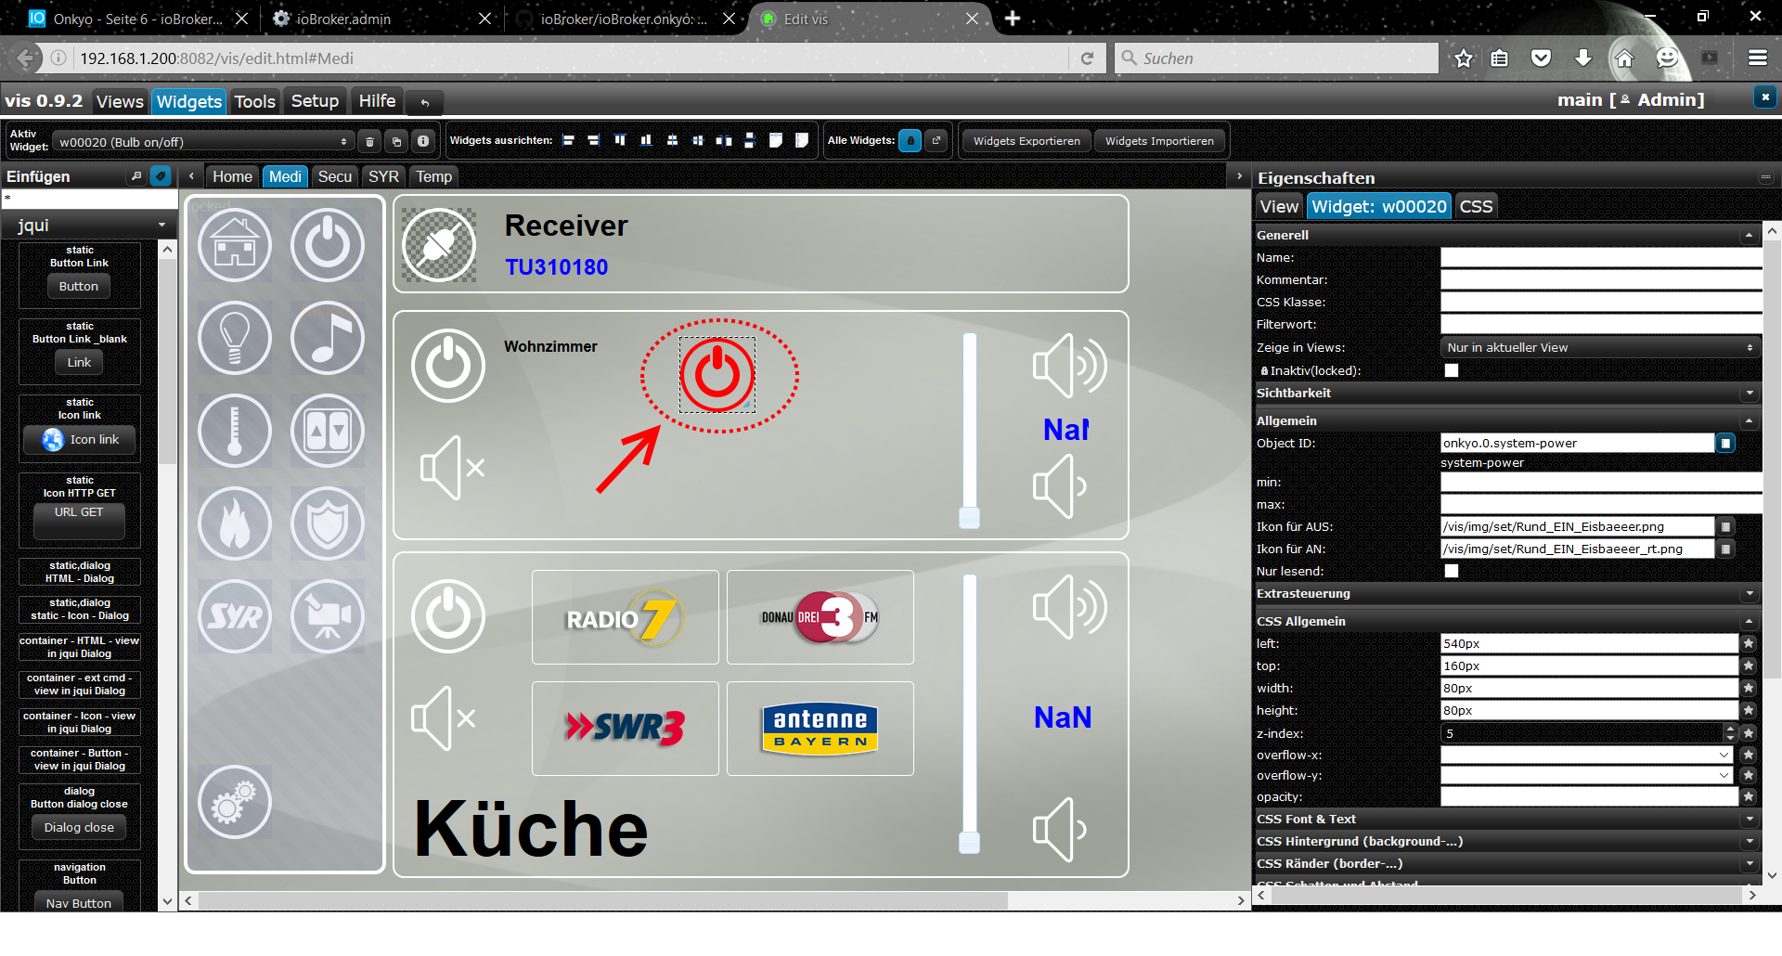
Task: Open the Setup menu
Action: point(315,101)
